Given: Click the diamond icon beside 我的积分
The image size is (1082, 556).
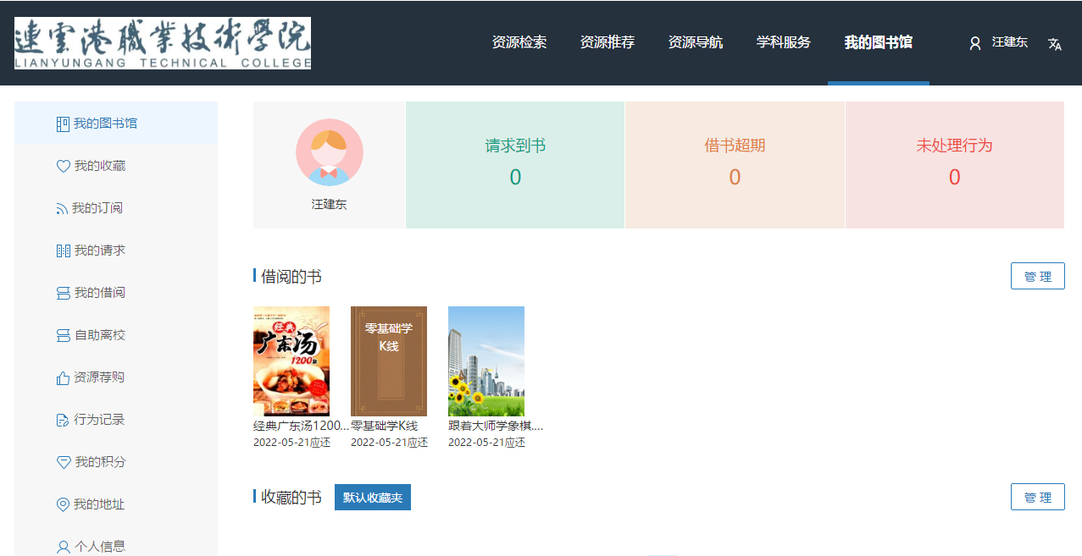Looking at the screenshot, I should point(63,463).
